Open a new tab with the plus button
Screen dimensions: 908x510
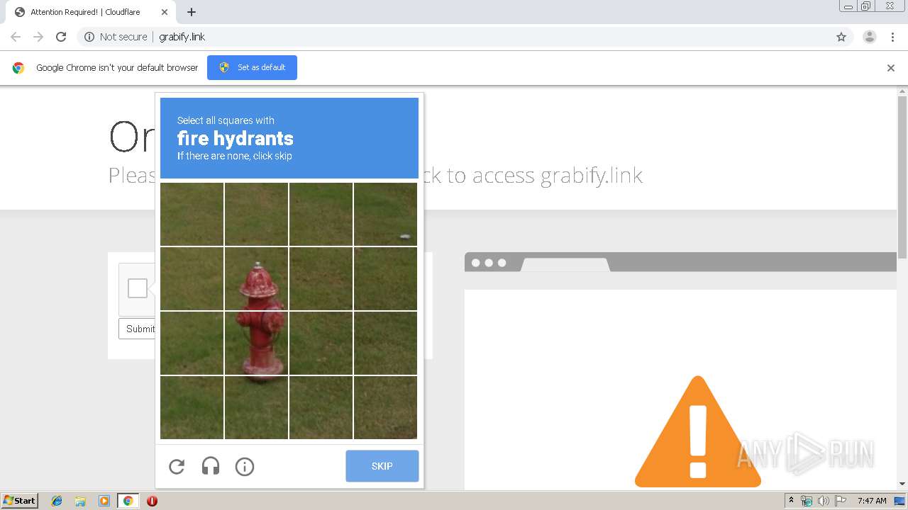point(192,12)
